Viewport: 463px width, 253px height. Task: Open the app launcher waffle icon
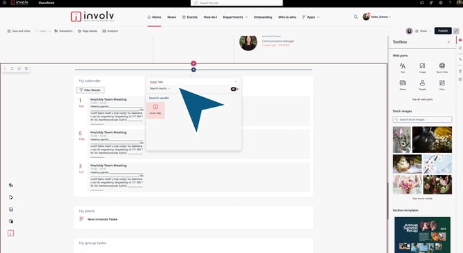click(4, 3)
